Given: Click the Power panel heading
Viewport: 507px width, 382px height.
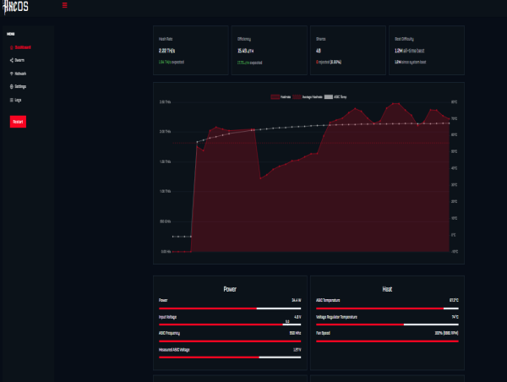Looking at the screenshot, I should [230, 289].
